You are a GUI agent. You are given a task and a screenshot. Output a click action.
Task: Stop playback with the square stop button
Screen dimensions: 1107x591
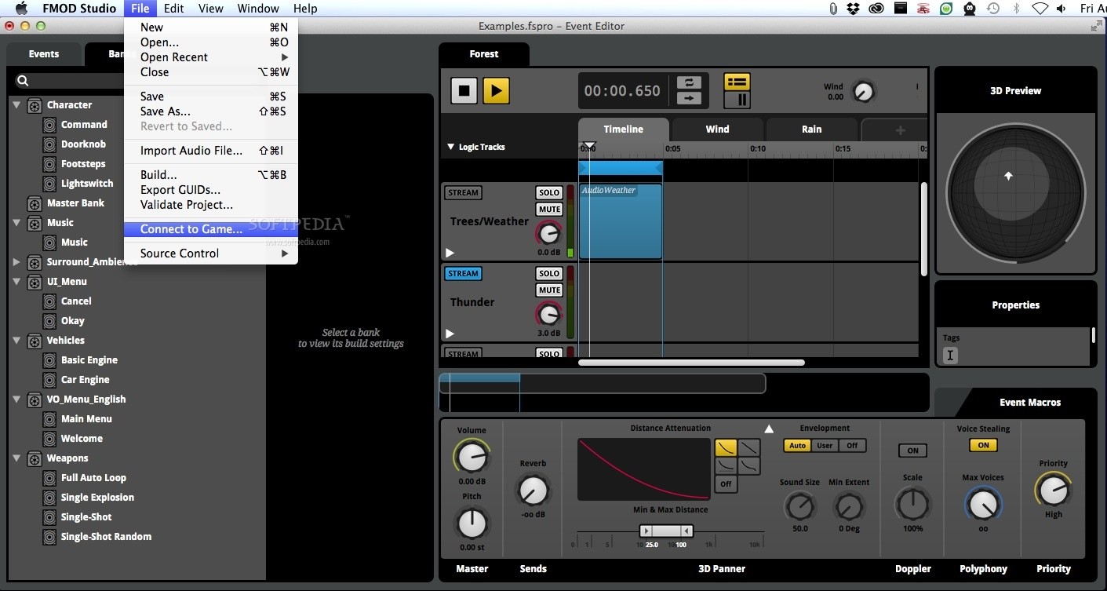[464, 90]
